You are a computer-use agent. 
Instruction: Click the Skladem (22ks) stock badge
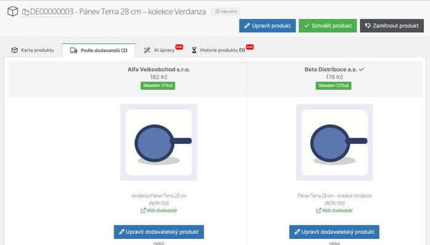pos(334,86)
